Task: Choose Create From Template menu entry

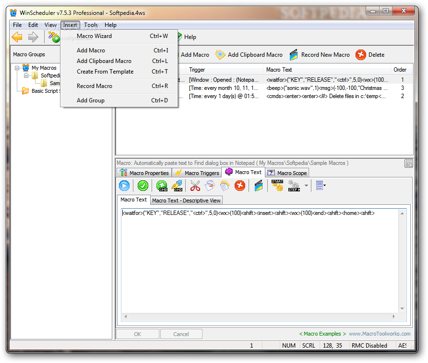Action: [119, 72]
